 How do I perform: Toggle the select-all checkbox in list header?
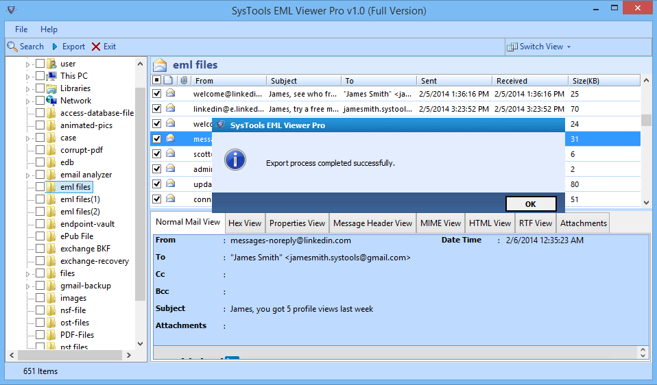(157, 80)
